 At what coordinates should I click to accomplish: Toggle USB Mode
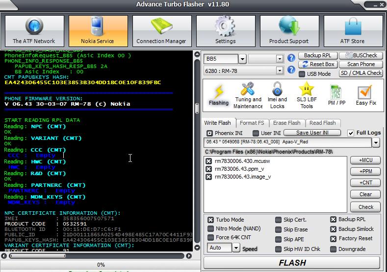coord(302,74)
